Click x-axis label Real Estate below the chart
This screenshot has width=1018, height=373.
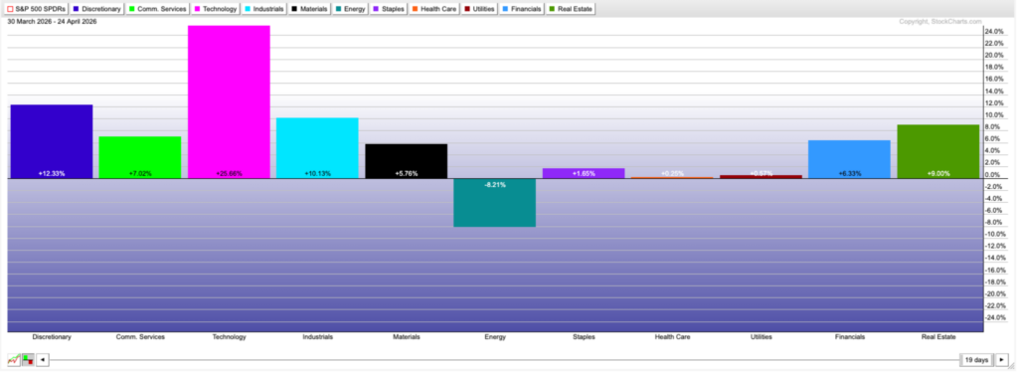[938, 336]
